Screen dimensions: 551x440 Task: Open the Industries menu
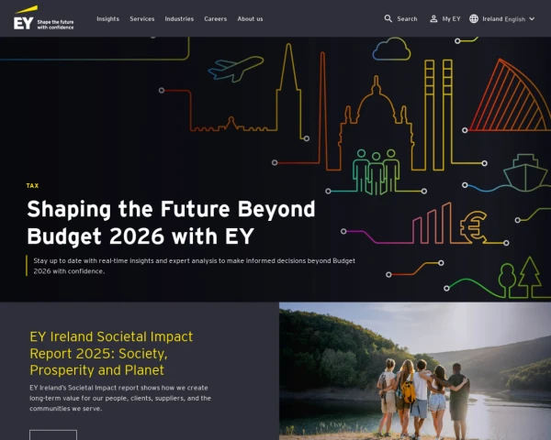(x=179, y=19)
